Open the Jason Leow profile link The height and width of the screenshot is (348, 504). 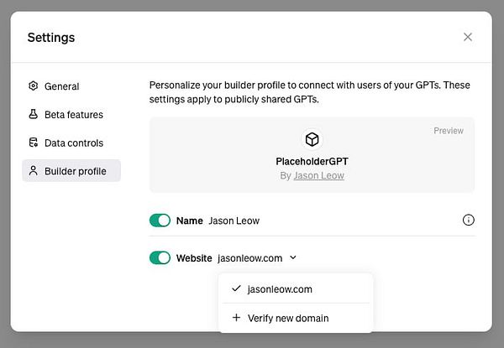pyautogui.click(x=318, y=175)
